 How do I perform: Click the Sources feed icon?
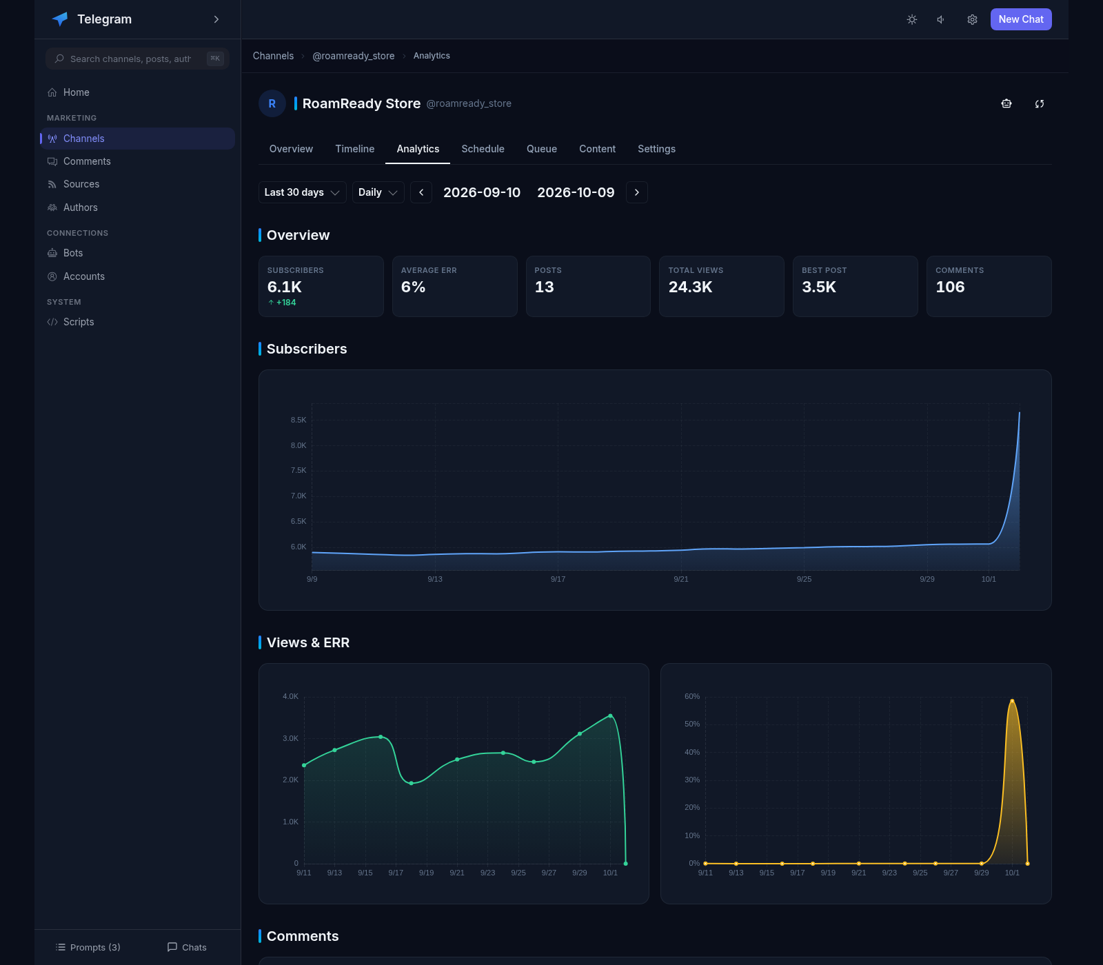52,184
